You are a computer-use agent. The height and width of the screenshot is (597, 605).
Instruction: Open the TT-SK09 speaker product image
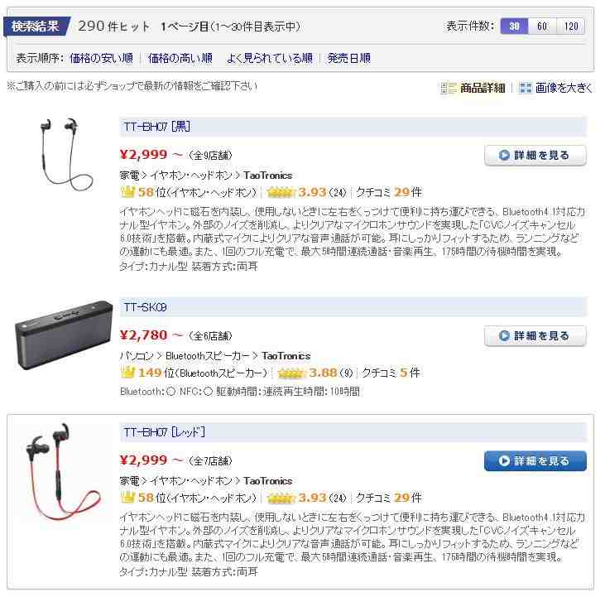click(64, 335)
